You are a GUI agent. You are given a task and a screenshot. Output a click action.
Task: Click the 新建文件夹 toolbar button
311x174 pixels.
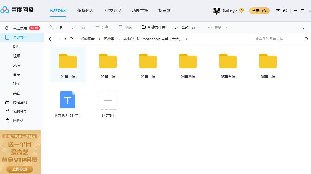coord(153,27)
